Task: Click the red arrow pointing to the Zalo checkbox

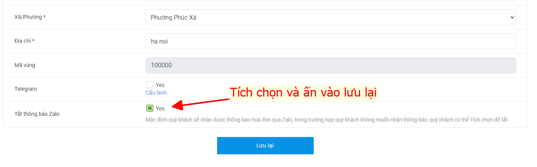Action: coord(200,103)
